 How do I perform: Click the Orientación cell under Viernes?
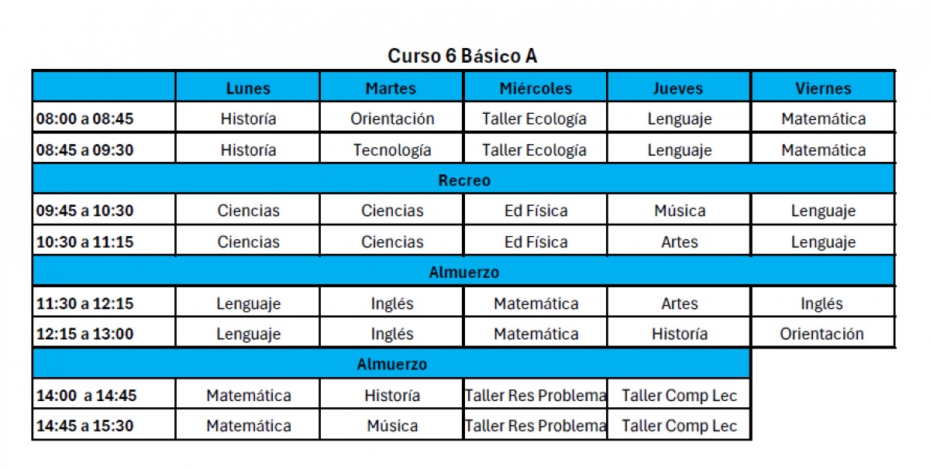[x=823, y=334]
